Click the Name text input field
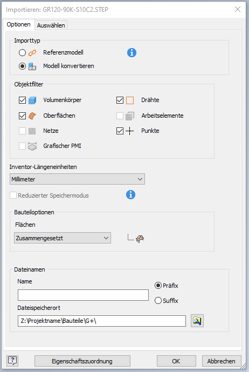The height and width of the screenshot is (372, 249). click(83, 295)
